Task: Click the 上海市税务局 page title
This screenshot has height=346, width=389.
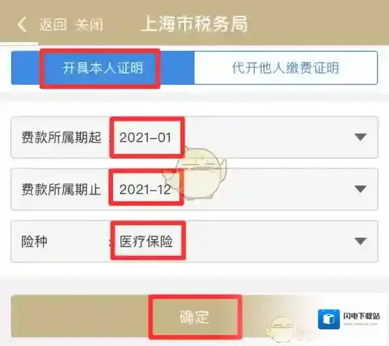Action: coord(194,24)
